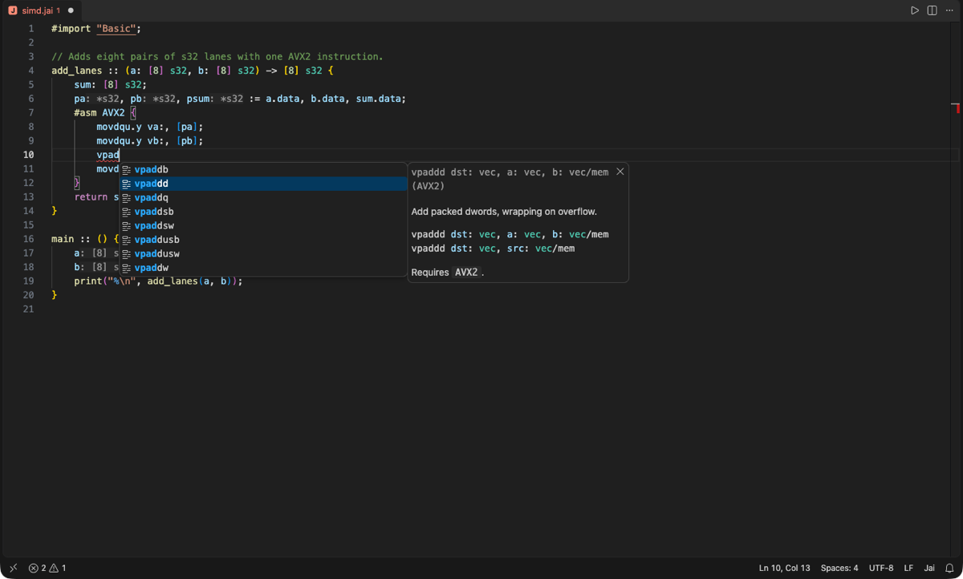Viewport: 963px width, 579px height.
Task: Click the snippet icon beside vpaddusw
Action: 127,254
